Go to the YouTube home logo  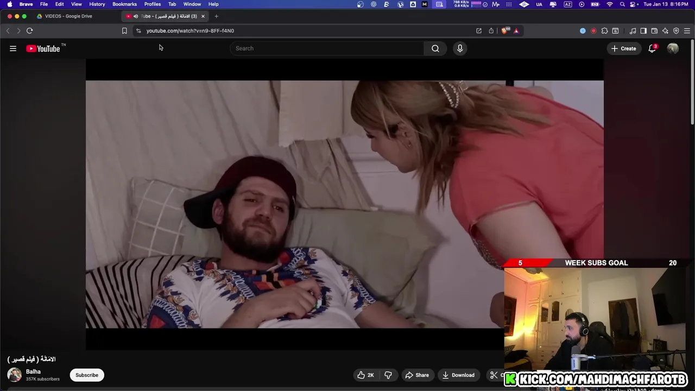[x=43, y=48]
